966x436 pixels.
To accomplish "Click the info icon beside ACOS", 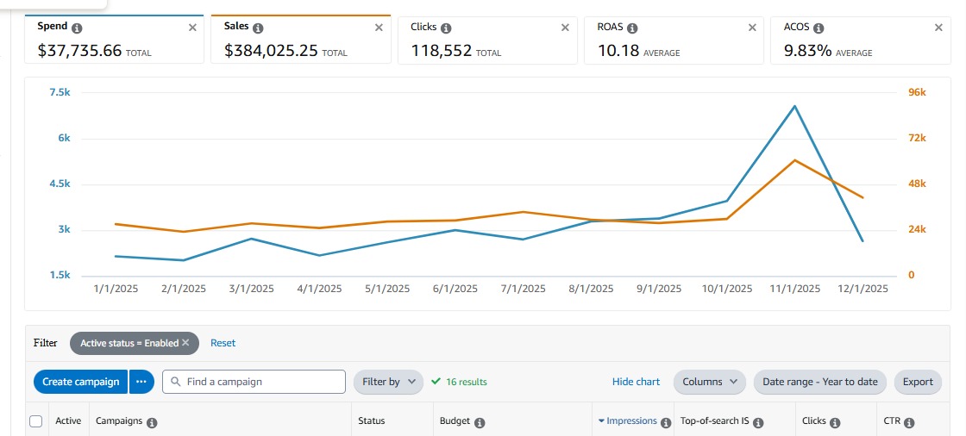I will tap(819, 28).
